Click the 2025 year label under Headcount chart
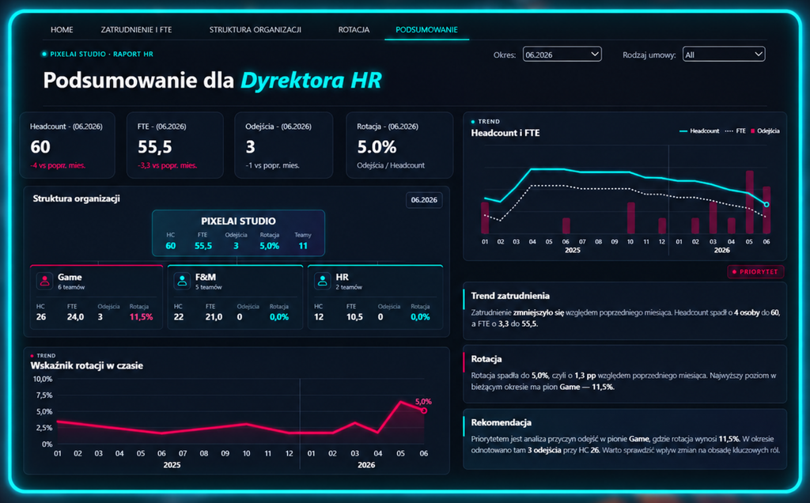Screen dimensions: 810x503 pyautogui.click(x=573, y=250)
